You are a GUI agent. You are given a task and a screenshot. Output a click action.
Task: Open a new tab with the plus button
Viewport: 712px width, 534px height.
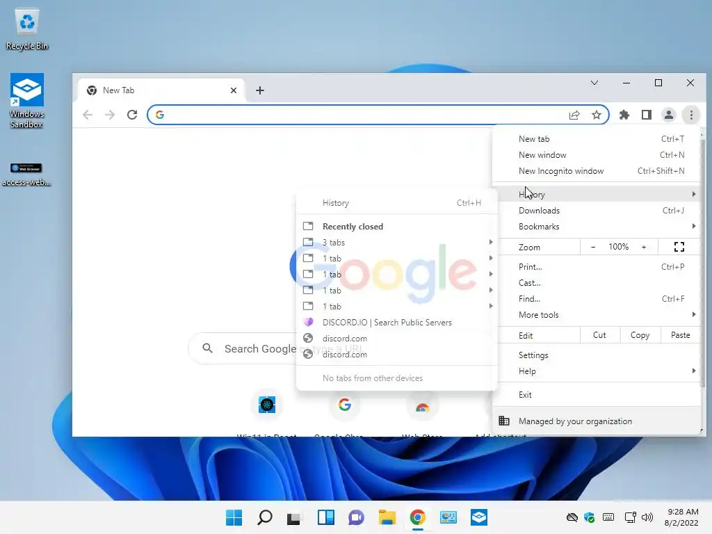tap(260, 90)
